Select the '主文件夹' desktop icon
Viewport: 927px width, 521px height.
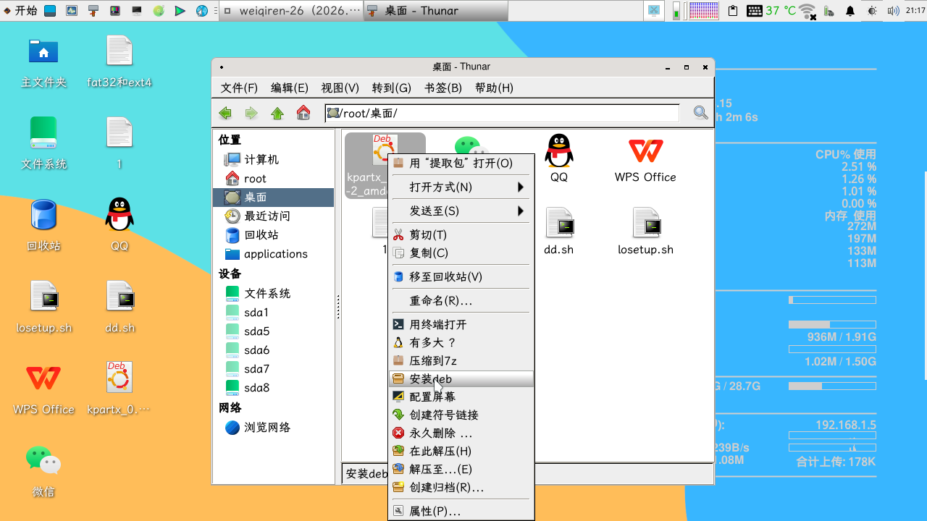coord(43,62)
